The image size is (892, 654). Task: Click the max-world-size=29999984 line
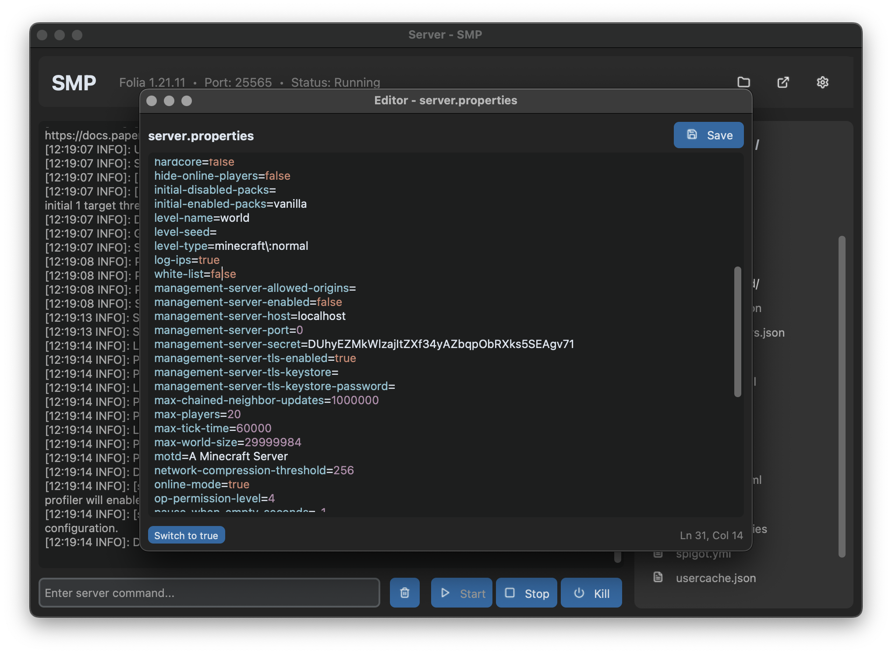(x=228, y=442)
